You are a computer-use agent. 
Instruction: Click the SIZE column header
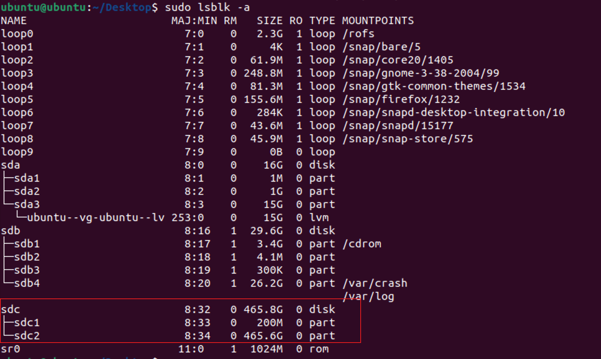click(x=270, y=21)
